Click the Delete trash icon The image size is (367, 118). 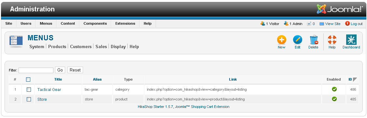pos(313,40)
